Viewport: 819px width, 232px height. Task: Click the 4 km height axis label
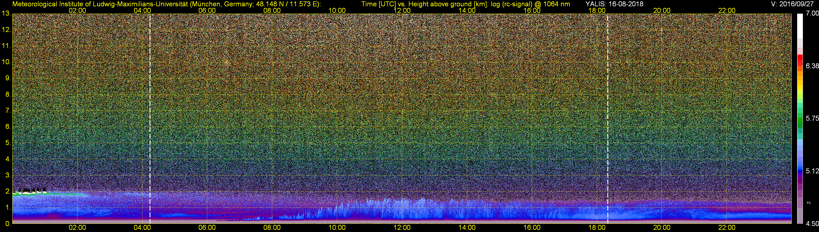click(8, 159)
